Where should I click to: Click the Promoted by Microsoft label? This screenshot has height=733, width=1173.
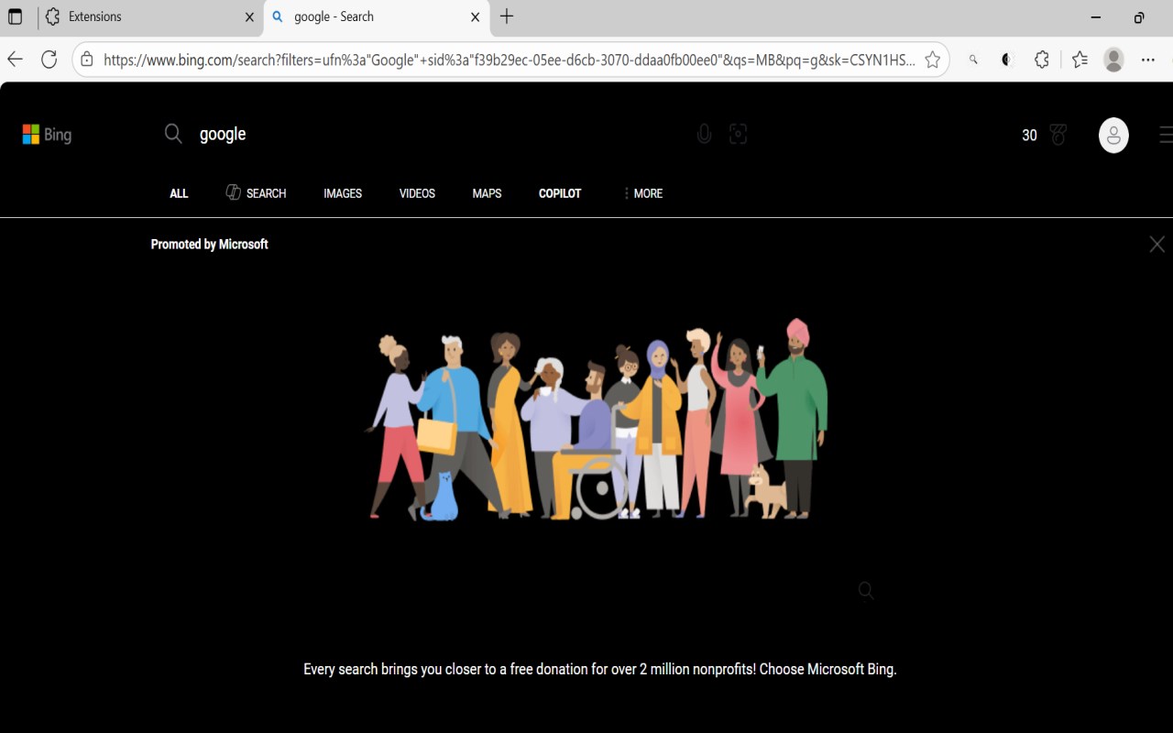[x=209, y=244]
